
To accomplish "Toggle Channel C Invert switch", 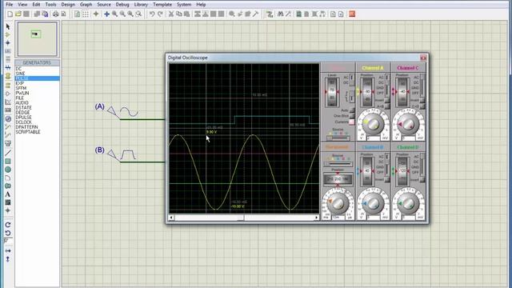I will pyautogui.click(x=422, y=101).
